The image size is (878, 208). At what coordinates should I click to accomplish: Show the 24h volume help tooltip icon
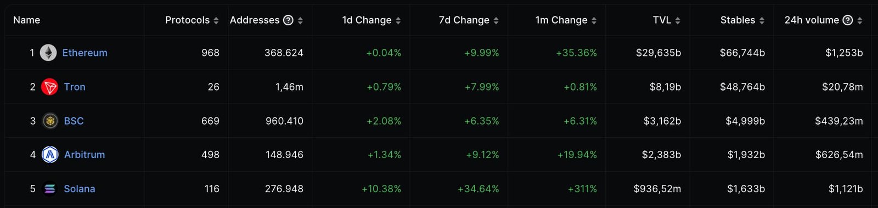(848, 20)
